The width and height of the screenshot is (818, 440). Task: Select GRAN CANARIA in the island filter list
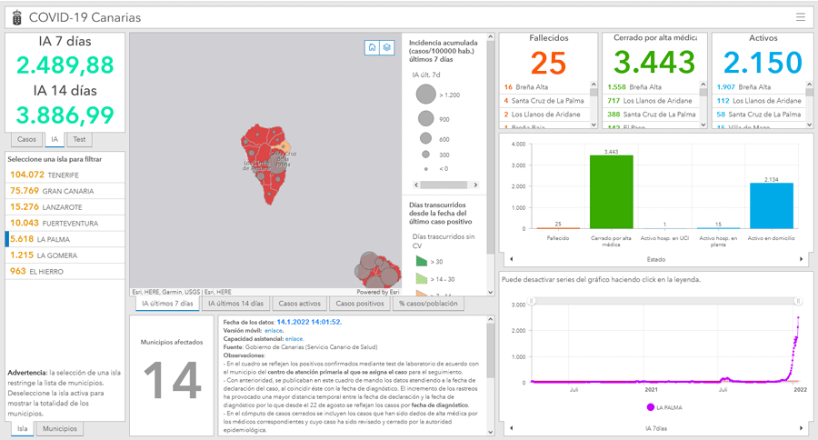[63, 191]
